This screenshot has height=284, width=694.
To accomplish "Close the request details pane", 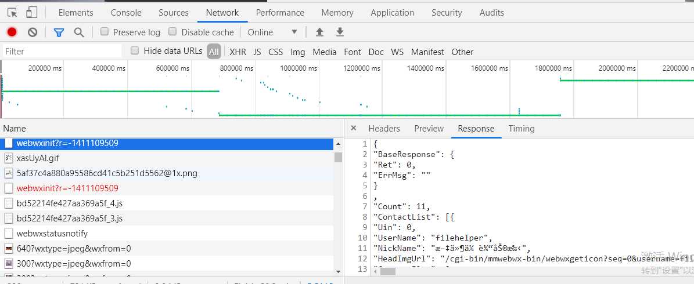I will point(353,128).
